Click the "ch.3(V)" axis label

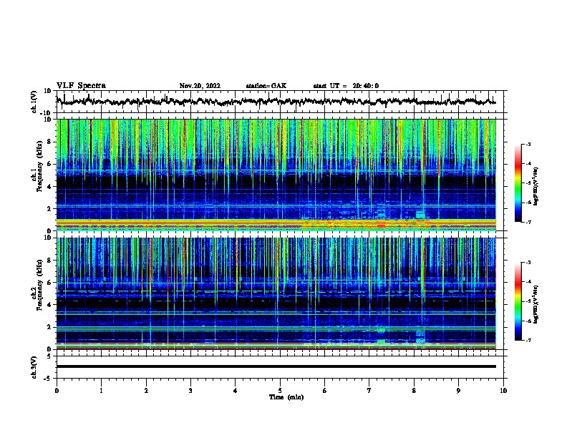(x=34, y=367)
